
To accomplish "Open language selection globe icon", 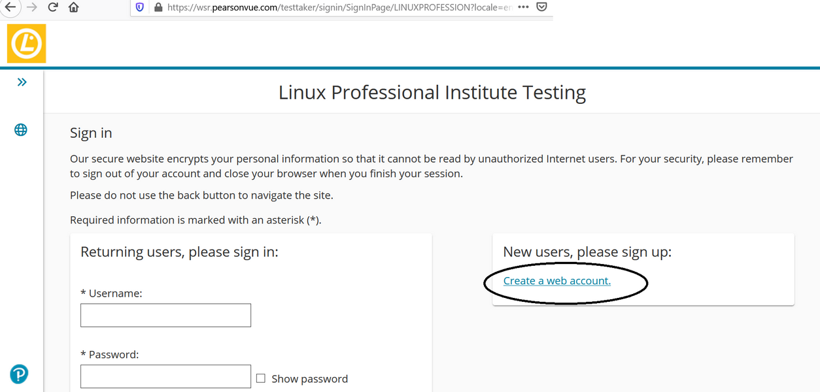I will [21, 130].
